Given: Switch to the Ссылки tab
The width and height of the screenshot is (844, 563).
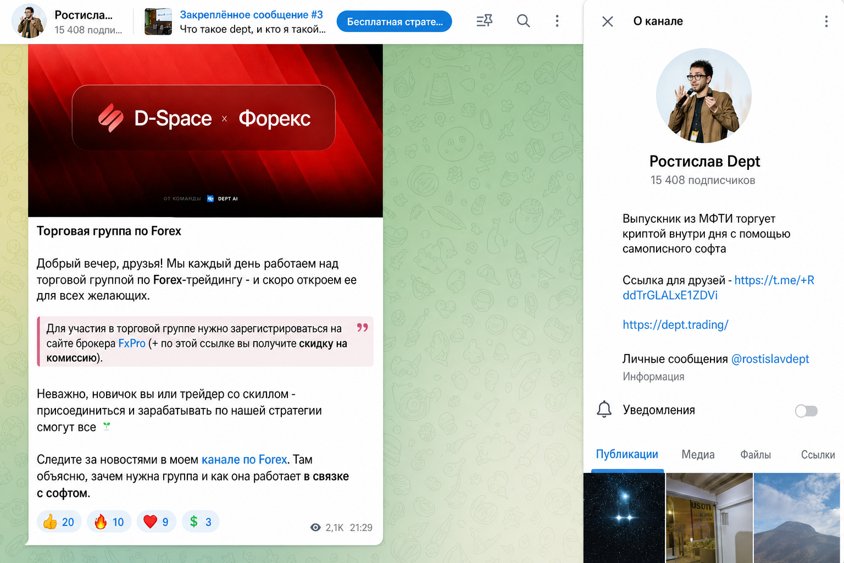Looking at the screenshot, I should [x=818, y=455].
